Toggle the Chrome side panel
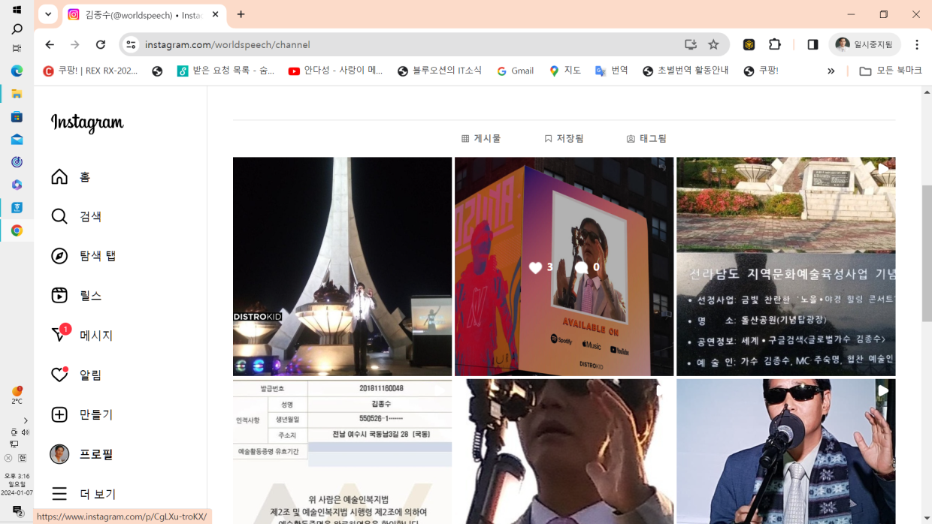Screen dimensions: 932x524 pyautogui.click(x=812, y=44)
